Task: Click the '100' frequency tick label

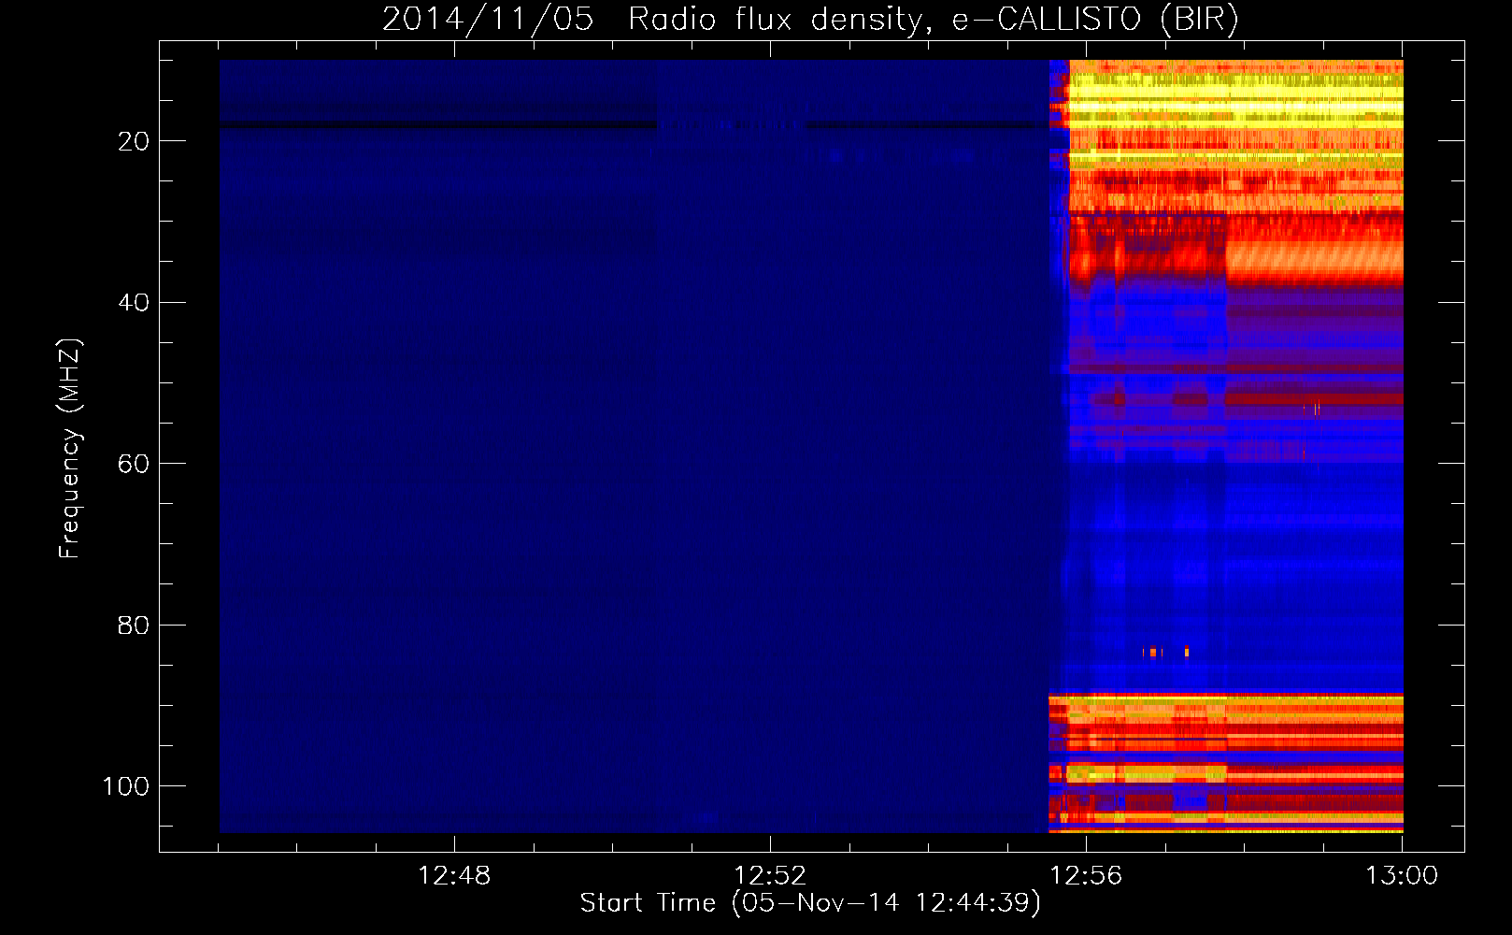Action: 126,786
